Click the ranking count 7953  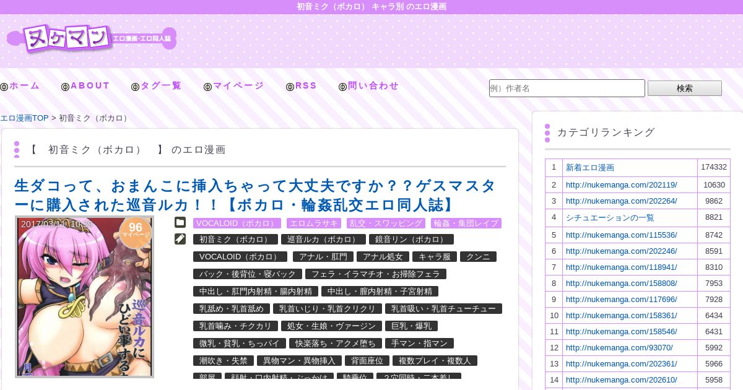click(x=714, y=283)
